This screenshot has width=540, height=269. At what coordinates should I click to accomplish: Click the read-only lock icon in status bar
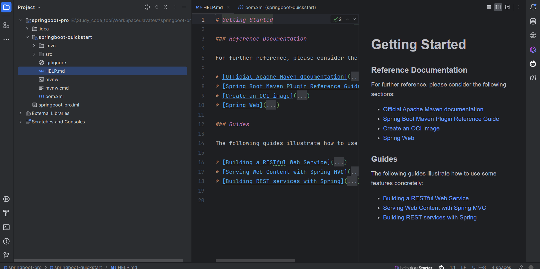tap(520, 267)
